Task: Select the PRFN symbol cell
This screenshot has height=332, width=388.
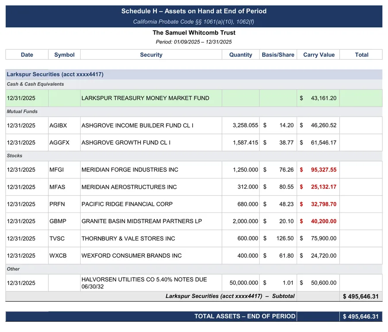Action: coord(64,204)
